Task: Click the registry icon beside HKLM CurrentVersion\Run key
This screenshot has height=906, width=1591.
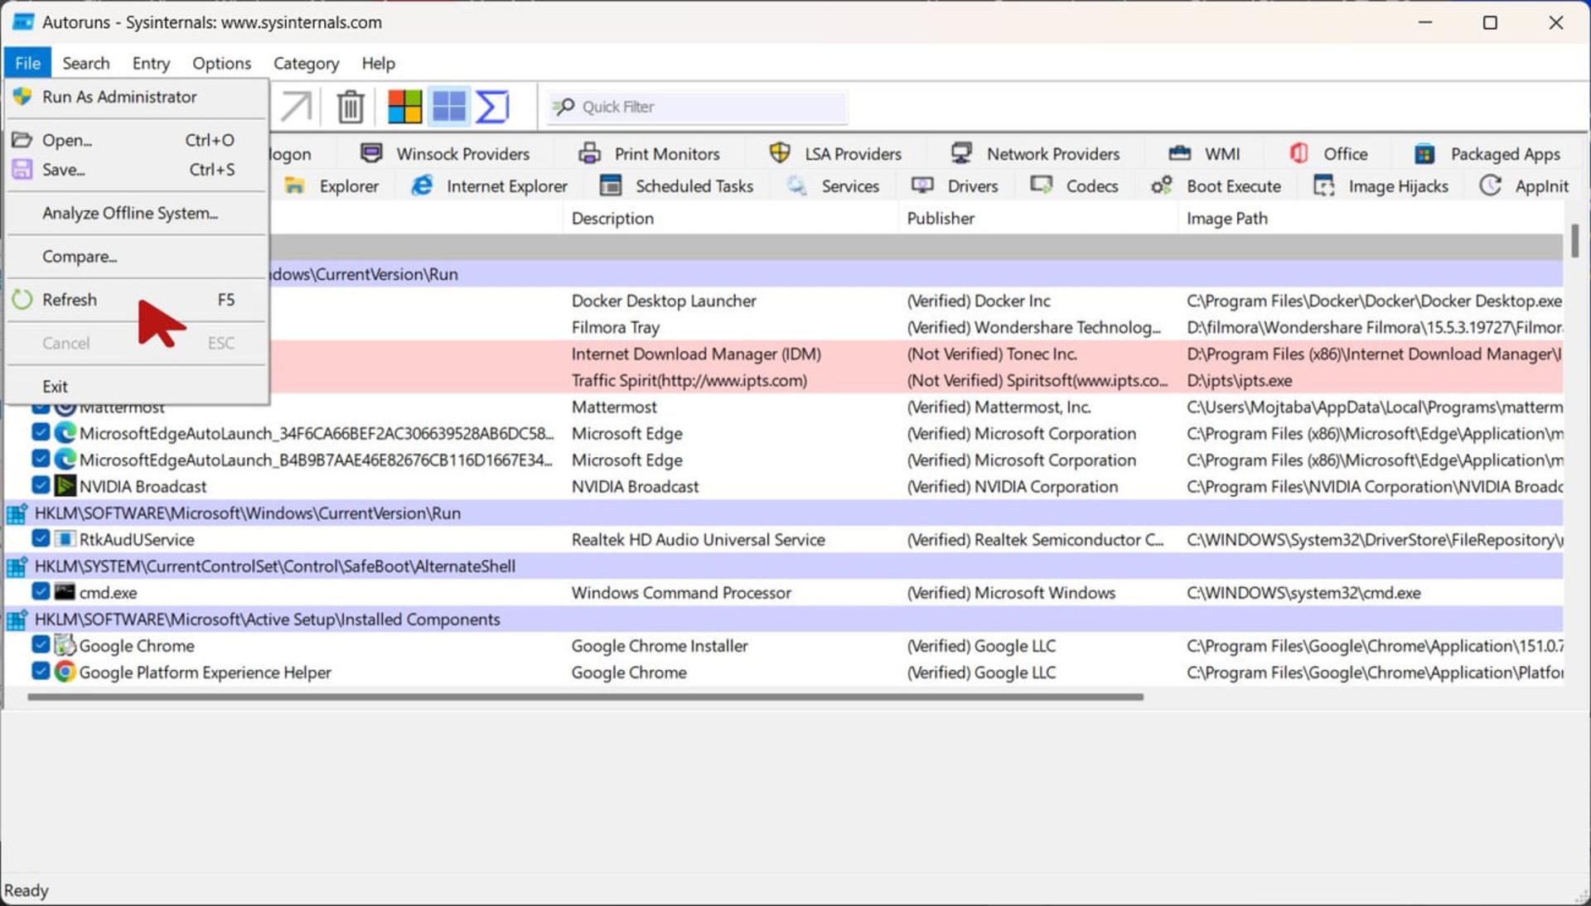Action: pos(17,513)
